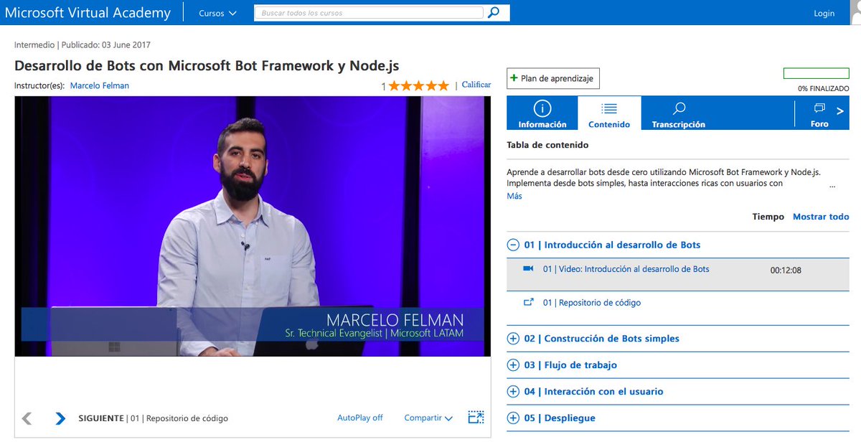
Task: Click the full-screen expand icon
Action: (476, 417)
